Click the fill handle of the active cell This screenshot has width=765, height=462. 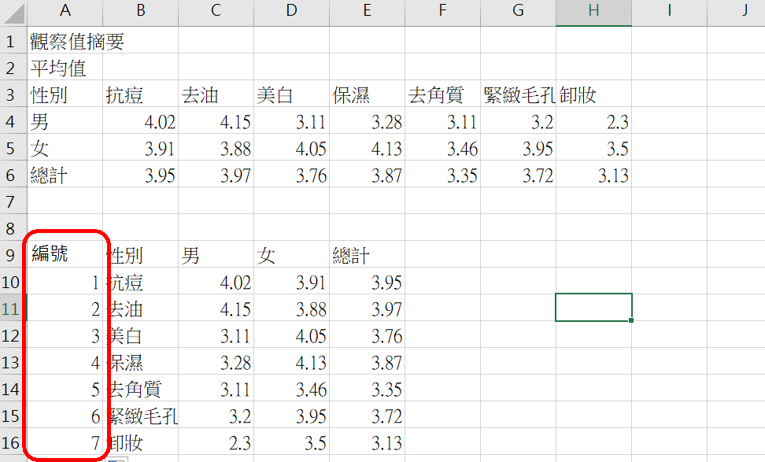(x=631, y=320)
